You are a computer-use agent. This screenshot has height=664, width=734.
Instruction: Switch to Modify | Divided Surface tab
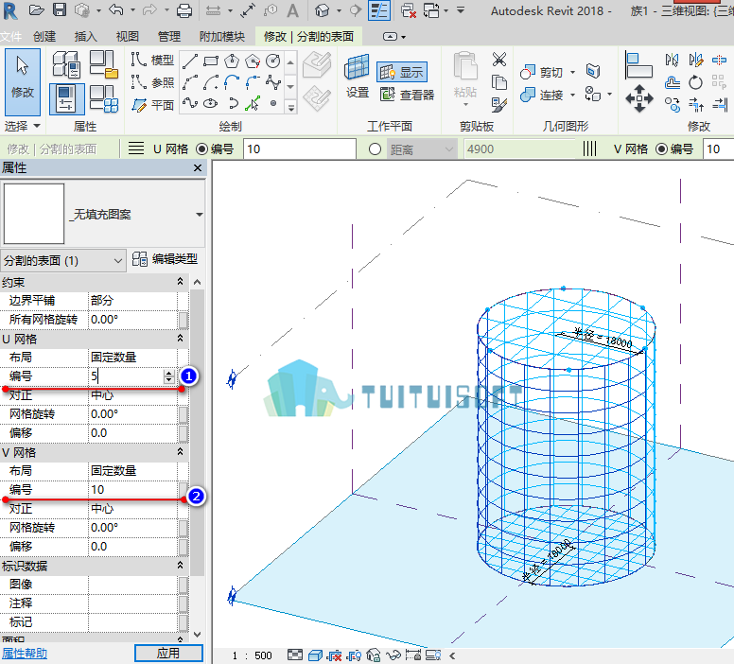pos(309,36)
